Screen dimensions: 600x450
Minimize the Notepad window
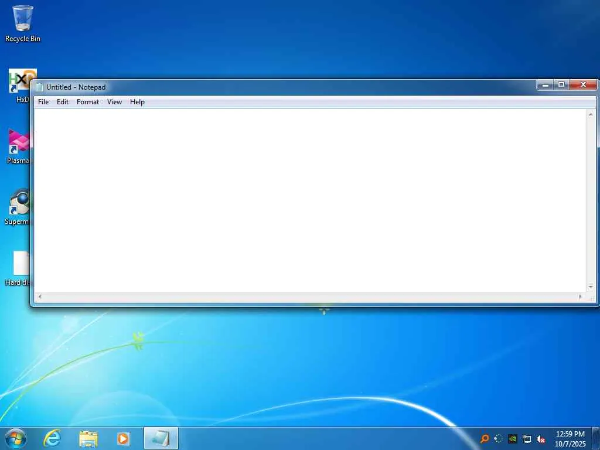pyautogui.click(x=546, y=85)
